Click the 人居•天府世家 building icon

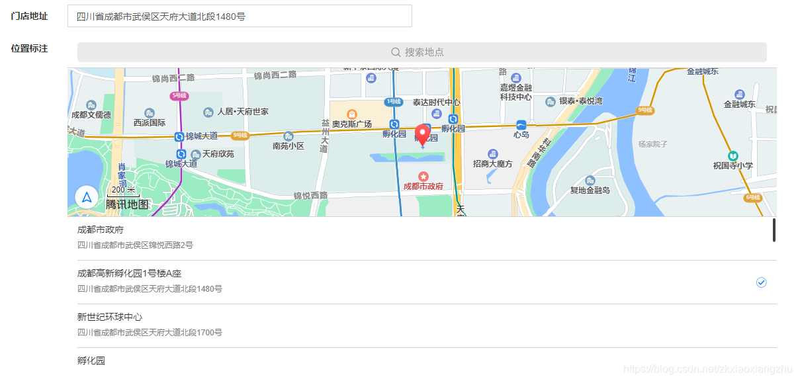point(208,112)
